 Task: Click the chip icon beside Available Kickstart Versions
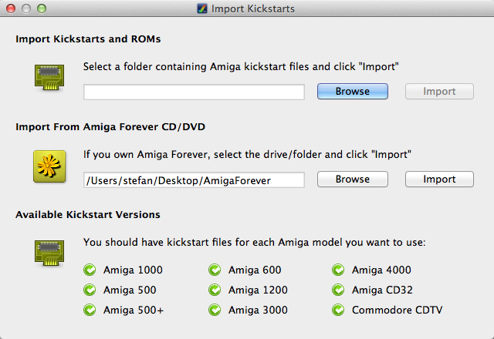pos(49,253)
